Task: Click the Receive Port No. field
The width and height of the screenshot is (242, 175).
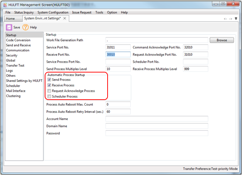Action: (118, 55)
